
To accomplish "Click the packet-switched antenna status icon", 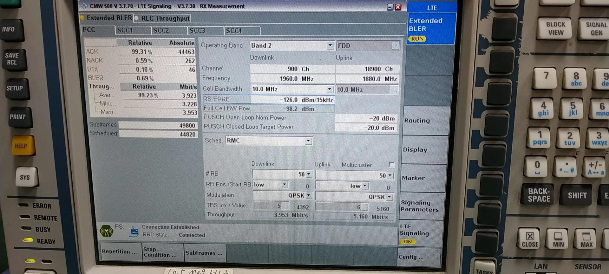I will (x=106, y=231).
